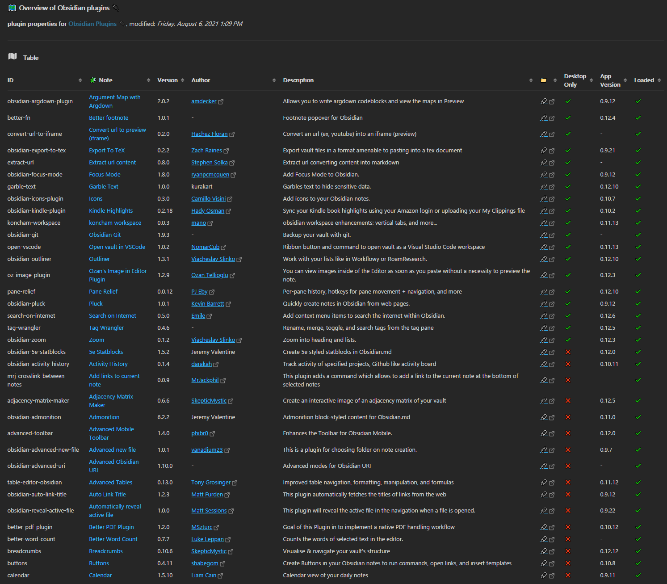Click the map icon next to Table heading
This screenshot has height=584, width=667.
[13, 56]
